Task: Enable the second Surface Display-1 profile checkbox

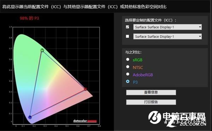Action: click(127, 36)
